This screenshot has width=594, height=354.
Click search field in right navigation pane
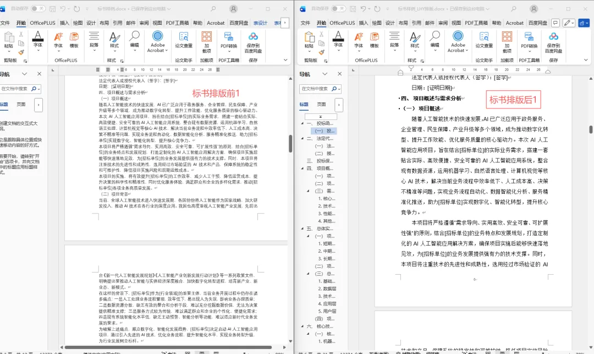pos(315,89)
